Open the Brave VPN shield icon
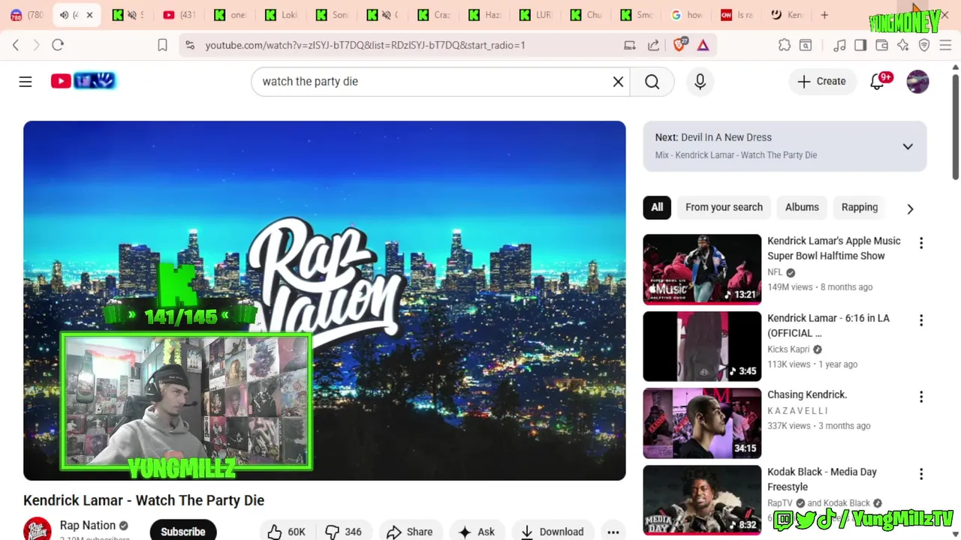The height and width of the screenshot is (540, 961). coord(924,45)
